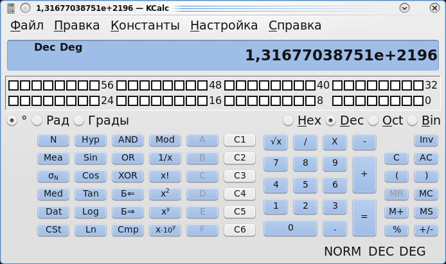Viewport: 446px width, 264px height.
Task: Click the C clear button right of plus
Action: [397, 158]
